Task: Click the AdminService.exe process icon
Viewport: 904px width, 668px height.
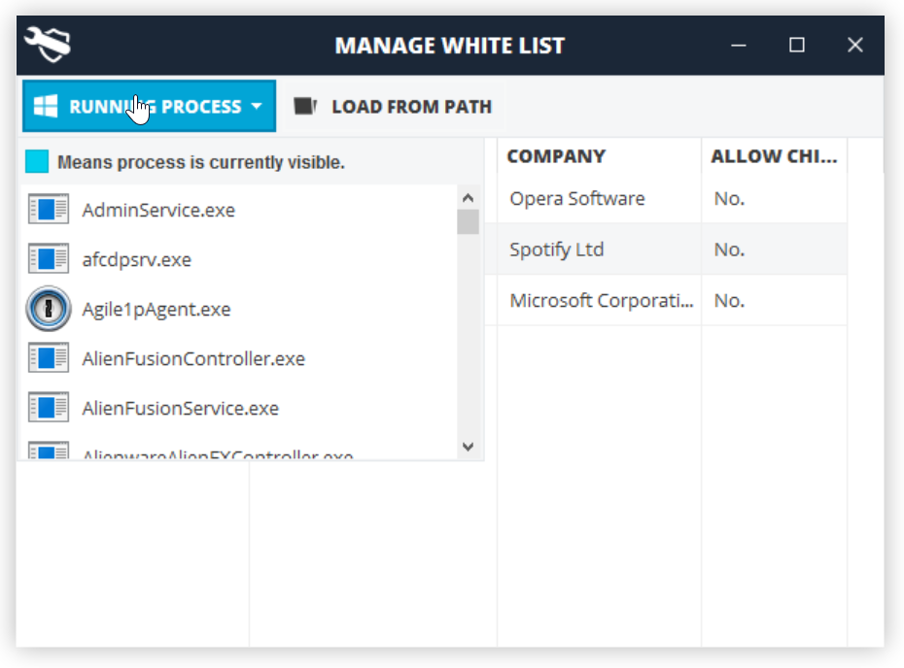Action: click(49, 210)
